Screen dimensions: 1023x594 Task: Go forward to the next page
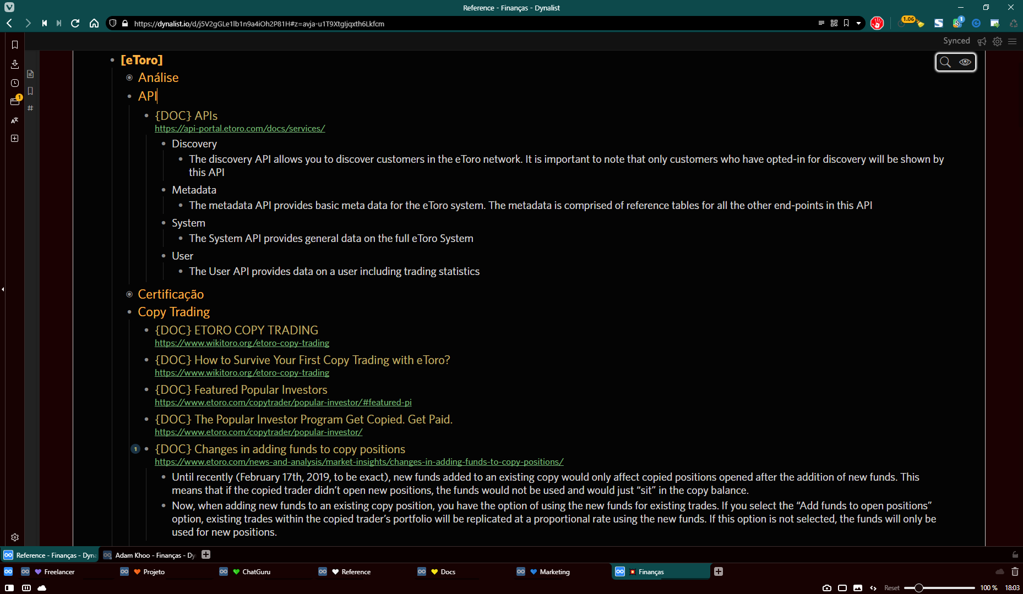click(x=28, y=23)
